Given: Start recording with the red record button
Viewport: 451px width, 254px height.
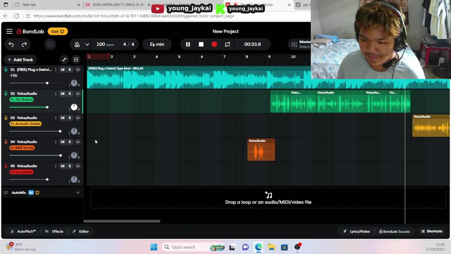Looking at the screenshot, I should click(214, 44).
